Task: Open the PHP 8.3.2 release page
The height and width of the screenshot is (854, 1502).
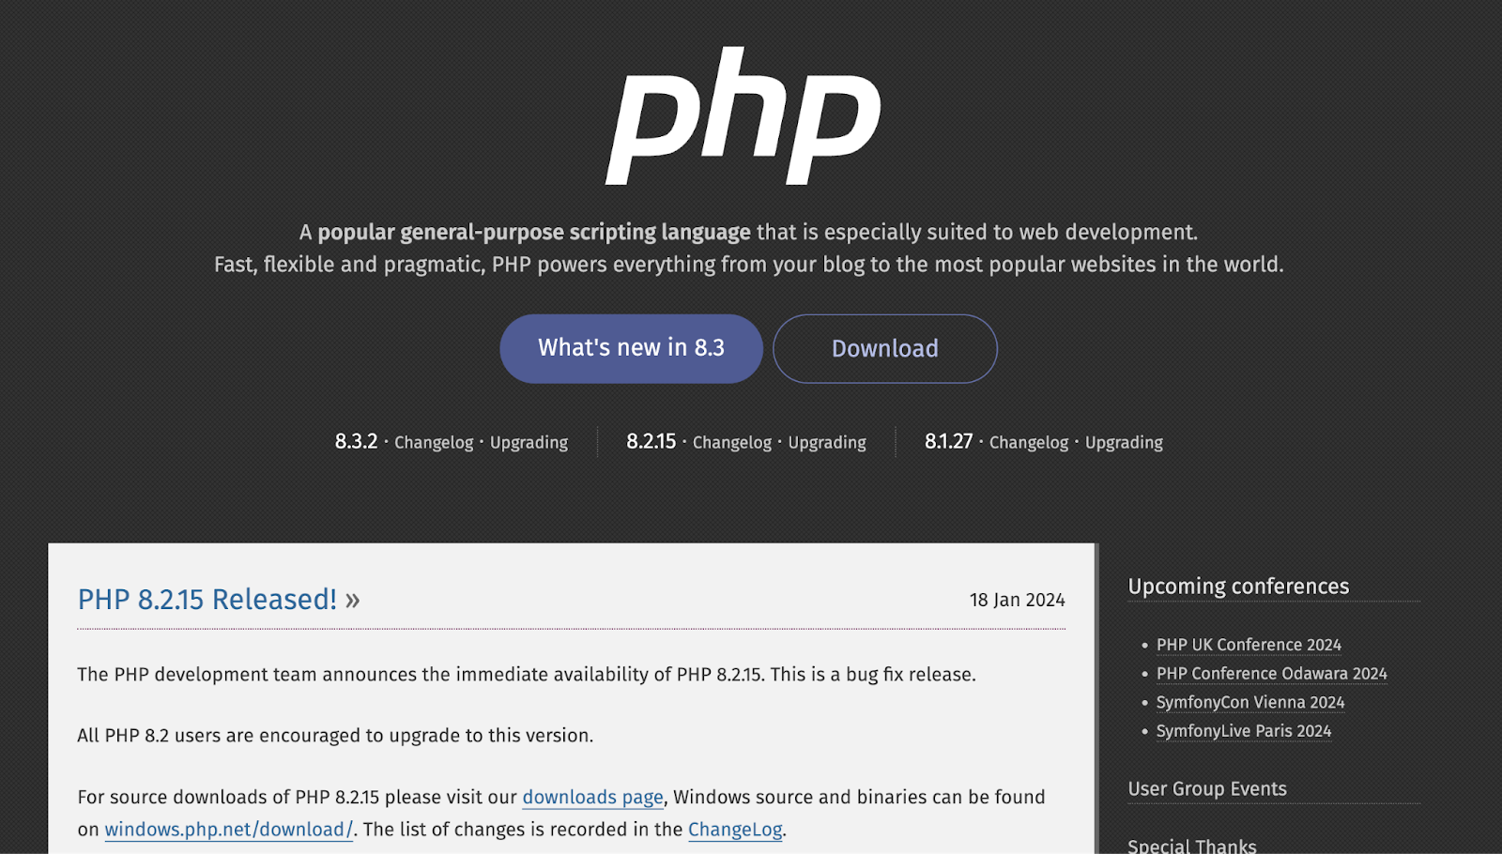Action: point(357,441)
